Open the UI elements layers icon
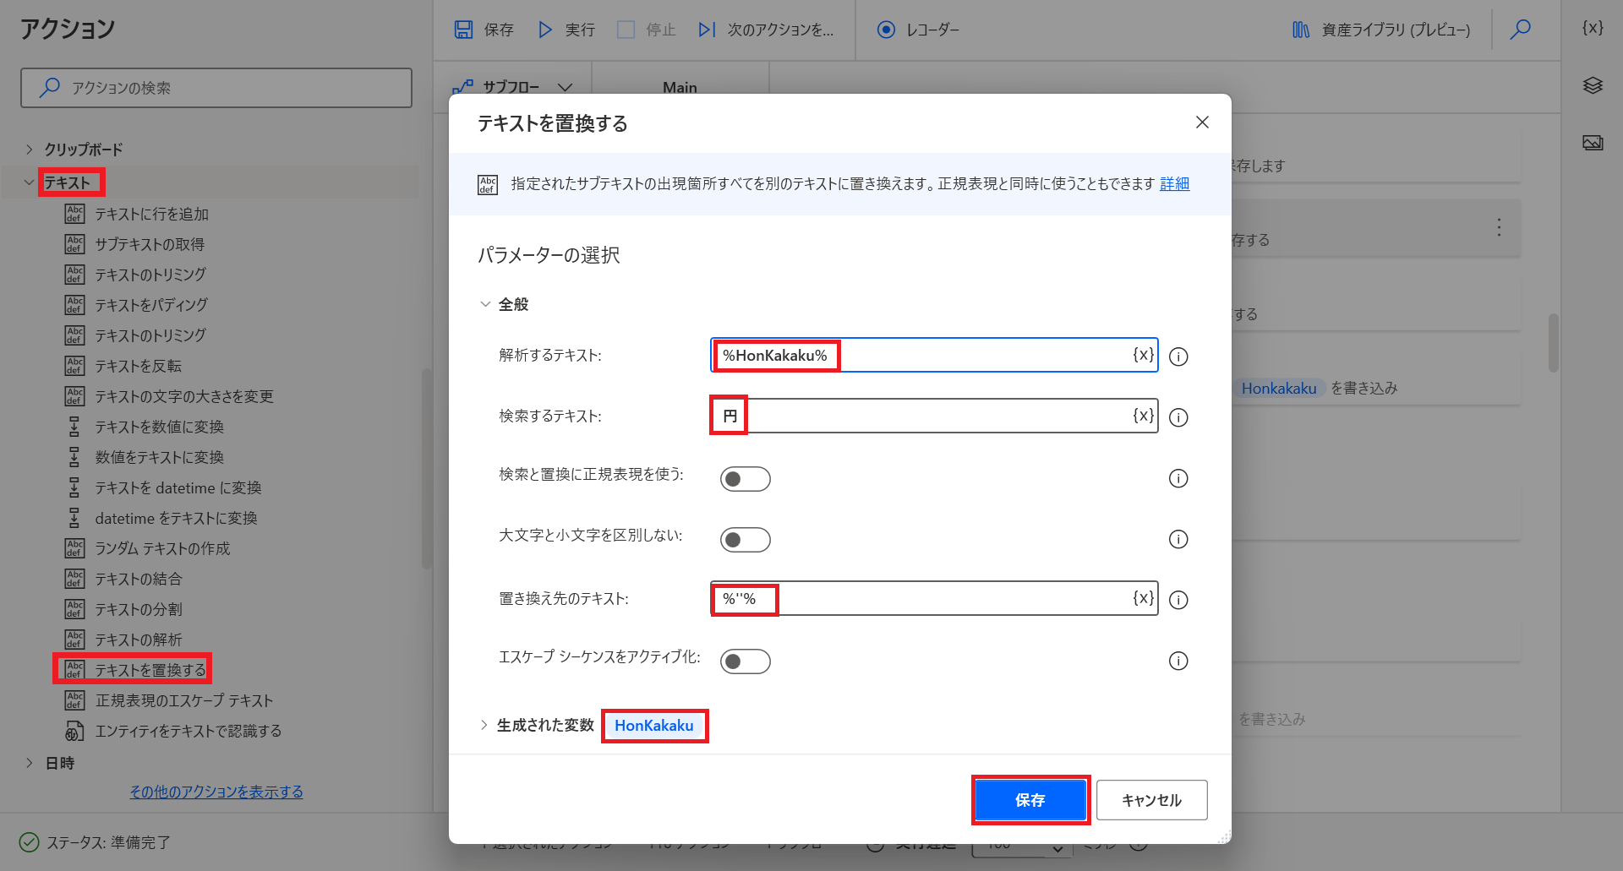The width and height of the screenshot is (1623, 871). [x=1593, y=85]
